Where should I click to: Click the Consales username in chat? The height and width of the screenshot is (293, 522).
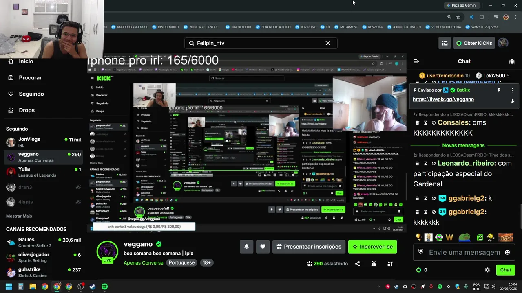454,122
